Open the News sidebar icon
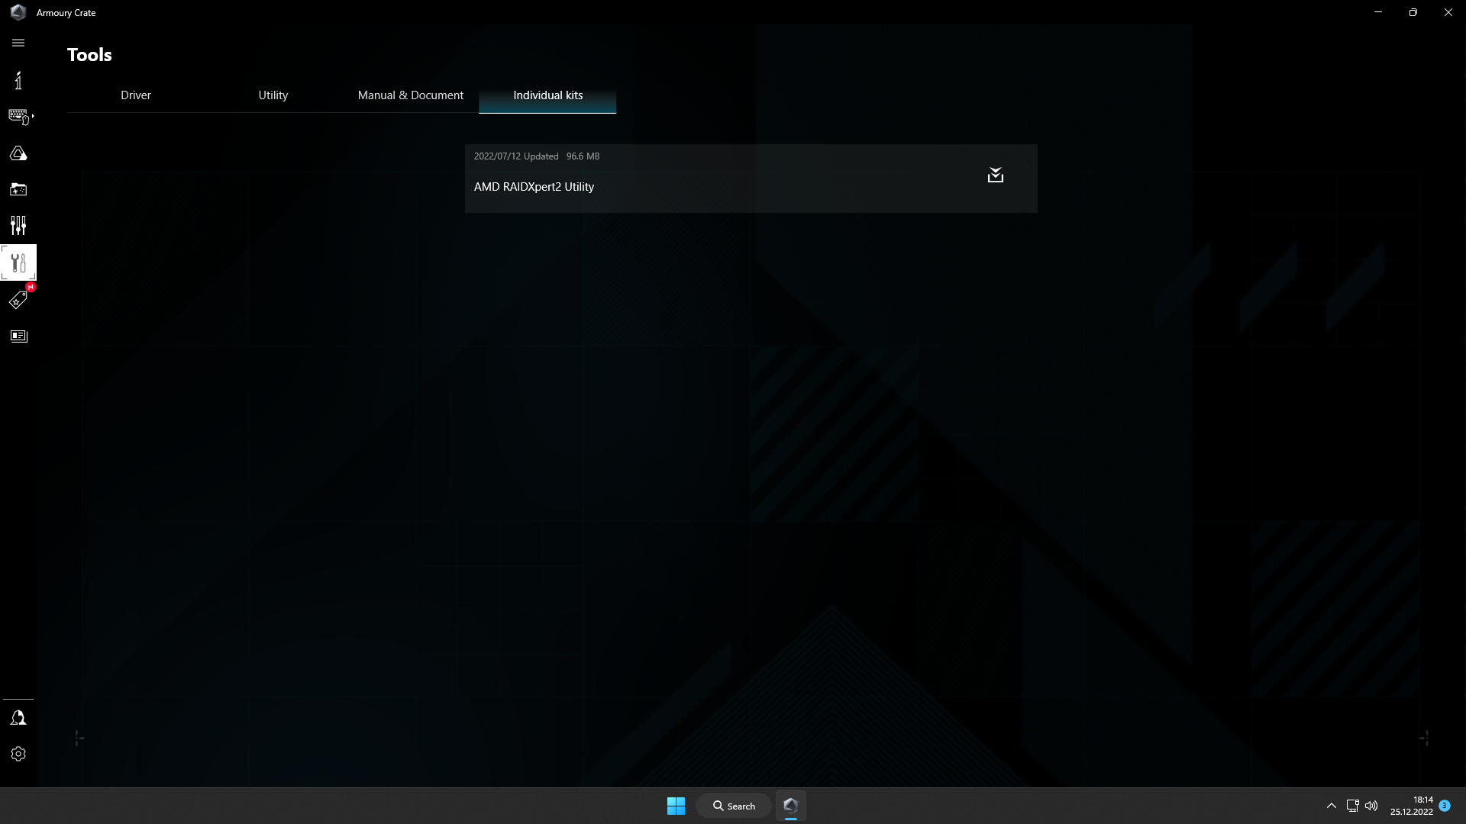The image size is (1466, 824). (18, 336)
